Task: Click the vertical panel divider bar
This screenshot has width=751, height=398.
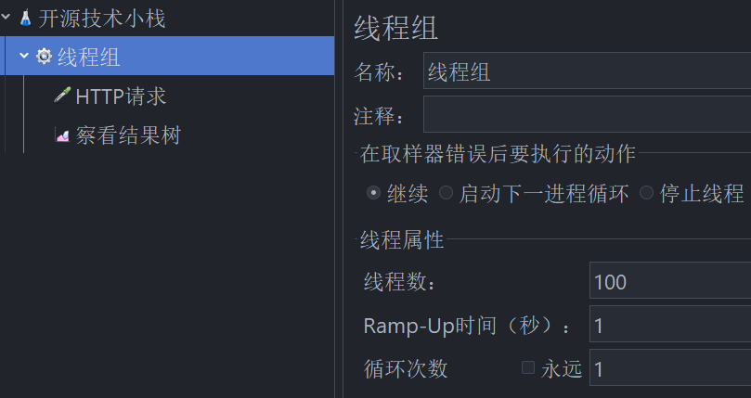Action: point(339,199)
